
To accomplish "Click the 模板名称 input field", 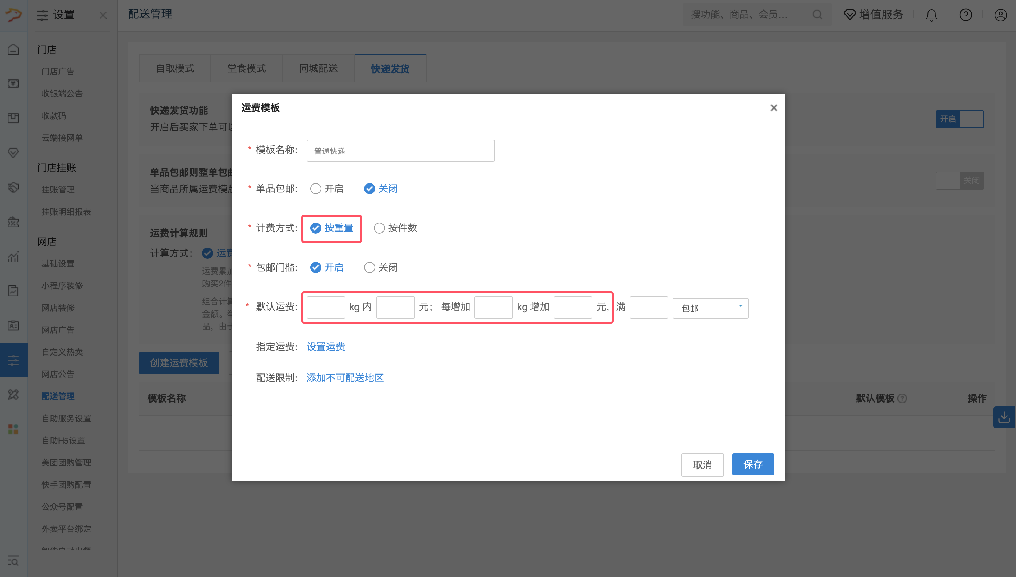I will (x=400, y=151).
